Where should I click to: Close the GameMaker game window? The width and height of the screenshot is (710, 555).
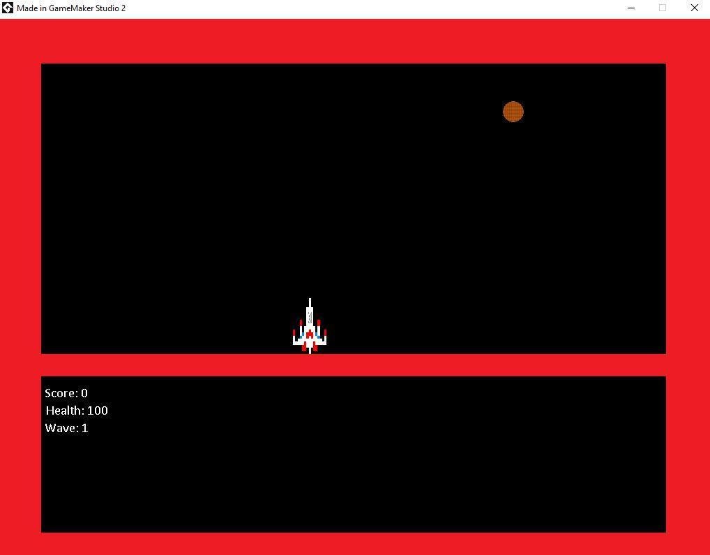[x=695, y=8]
